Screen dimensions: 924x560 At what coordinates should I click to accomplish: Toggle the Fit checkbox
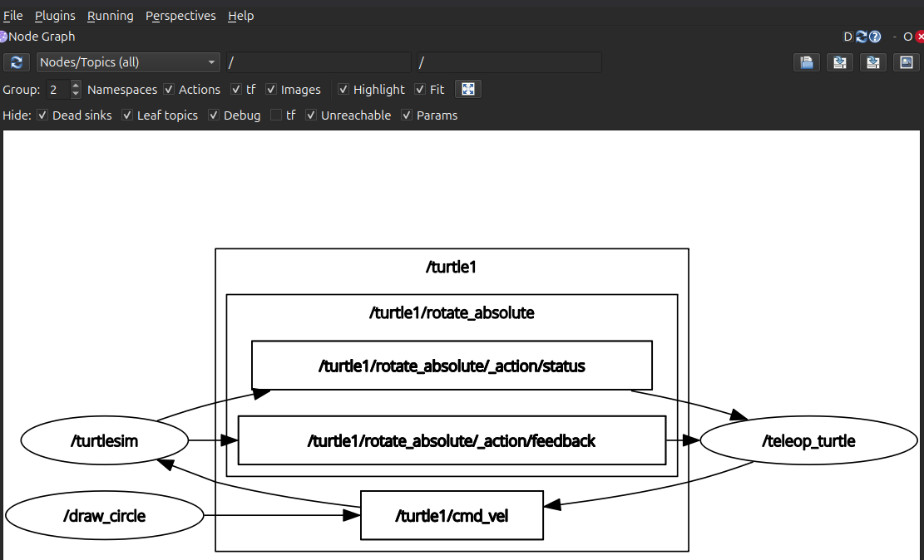(420, 90)
